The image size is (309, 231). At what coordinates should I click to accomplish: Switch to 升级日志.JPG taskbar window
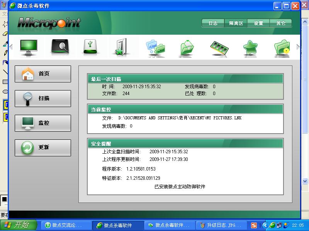tap(222, 225)
